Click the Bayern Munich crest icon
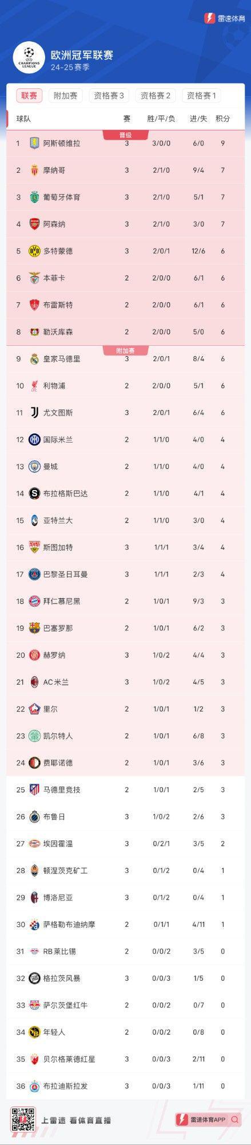This screenshot has width=251, height=1145. pos(35,601)
